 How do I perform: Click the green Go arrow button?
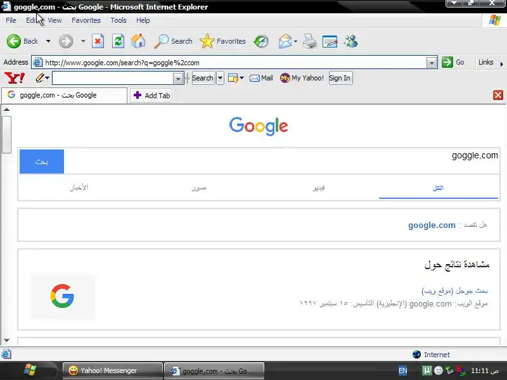click(x=447, y=62)
